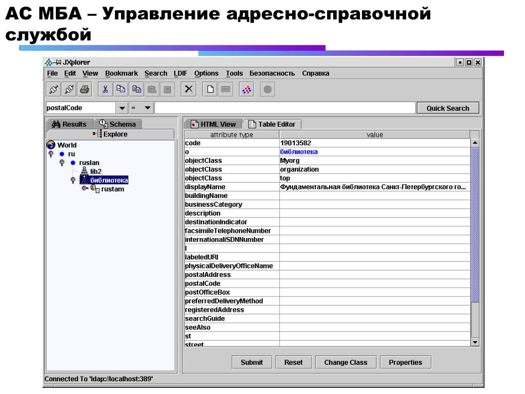Click the scrollbar down arrow in attribute table

point(475,342)
